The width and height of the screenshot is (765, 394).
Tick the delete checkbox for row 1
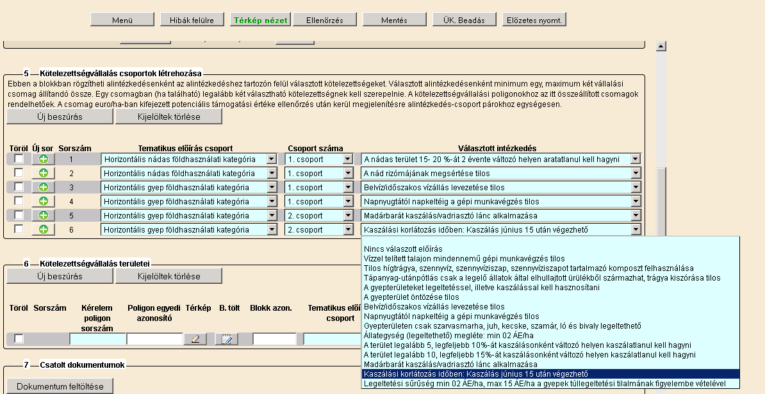(19, 158)
